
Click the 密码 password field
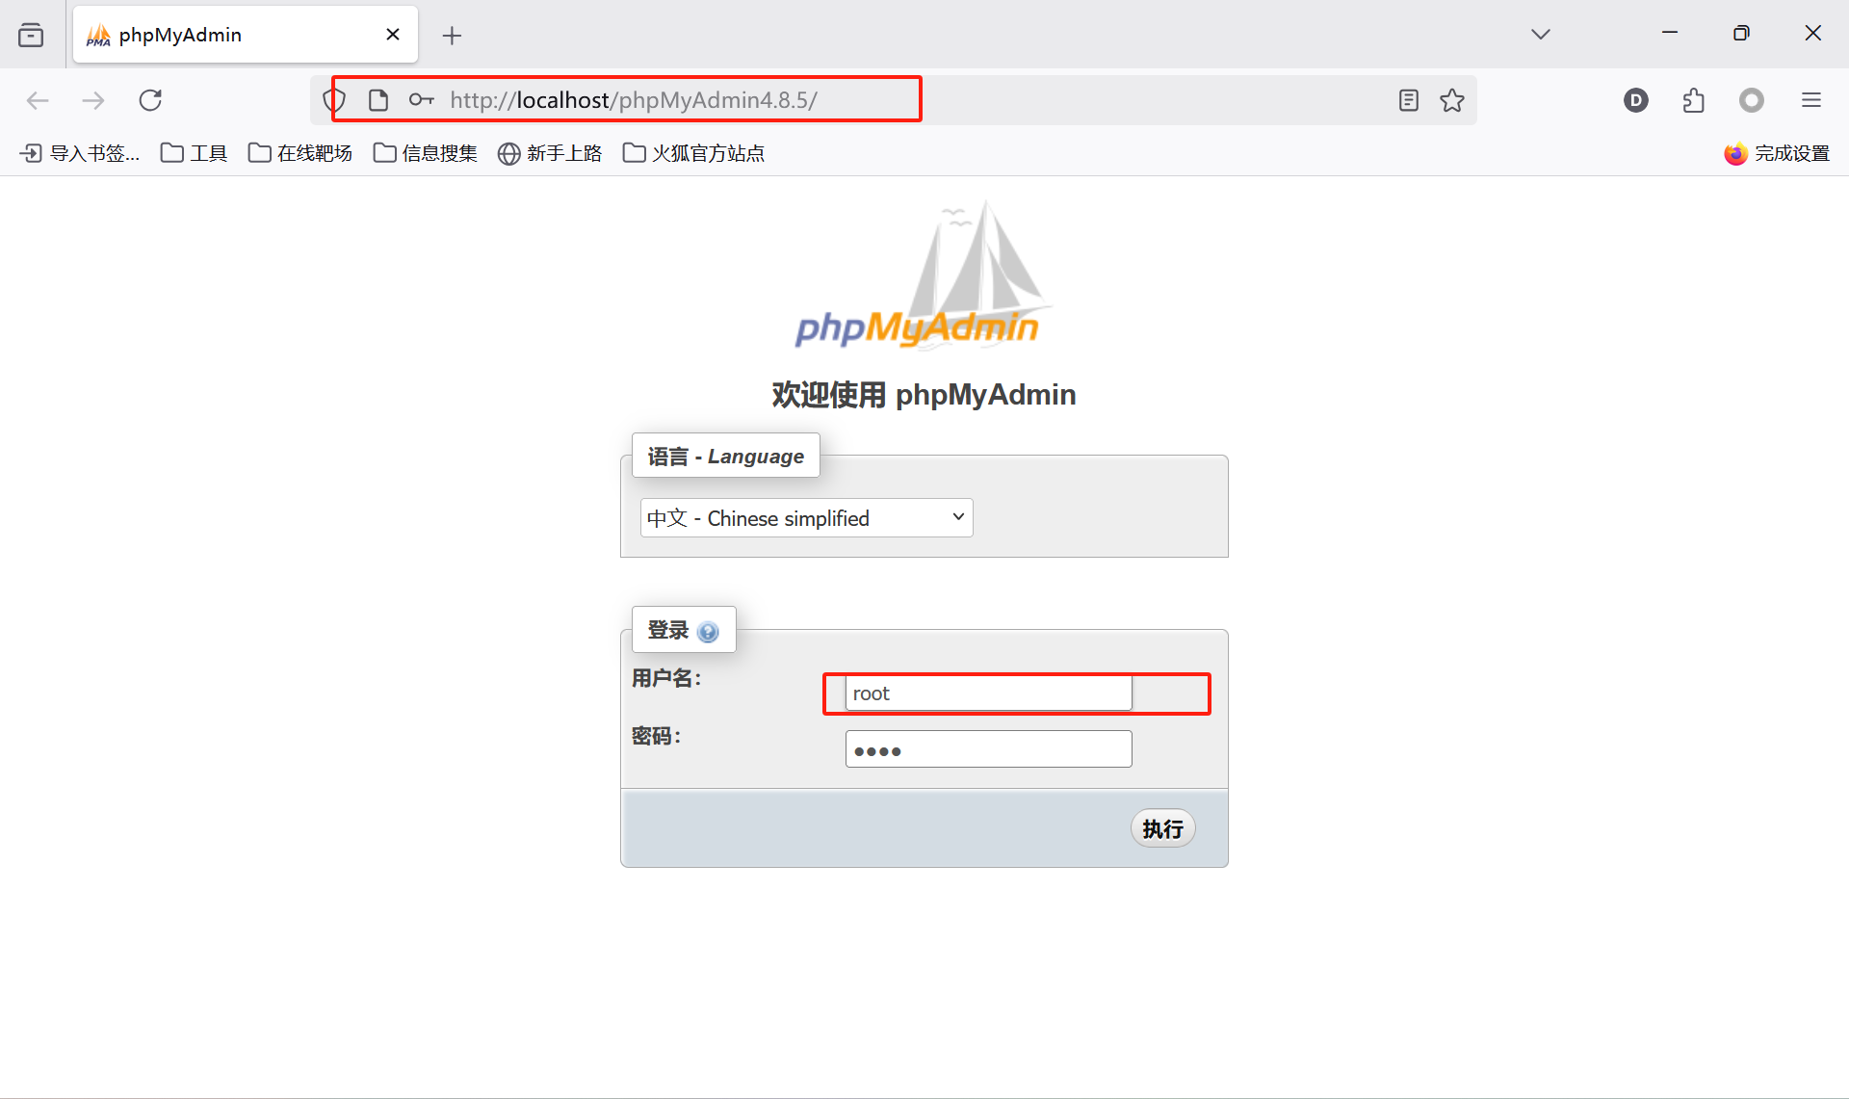[x=988, y=749]
